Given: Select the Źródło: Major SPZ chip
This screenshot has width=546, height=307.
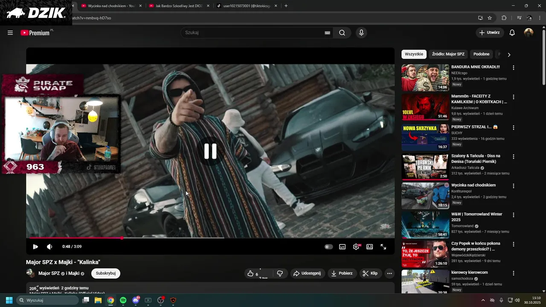Looking at the screenshot, I should (x=448, y=54).
